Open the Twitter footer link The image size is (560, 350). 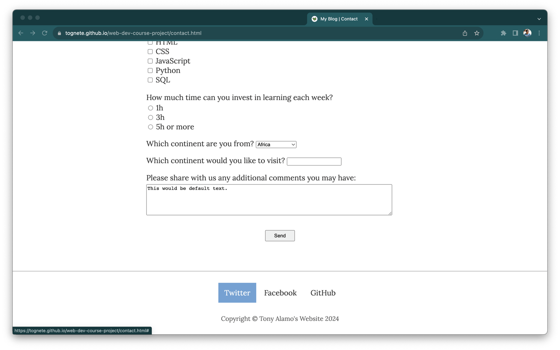[x=237, y=293]
